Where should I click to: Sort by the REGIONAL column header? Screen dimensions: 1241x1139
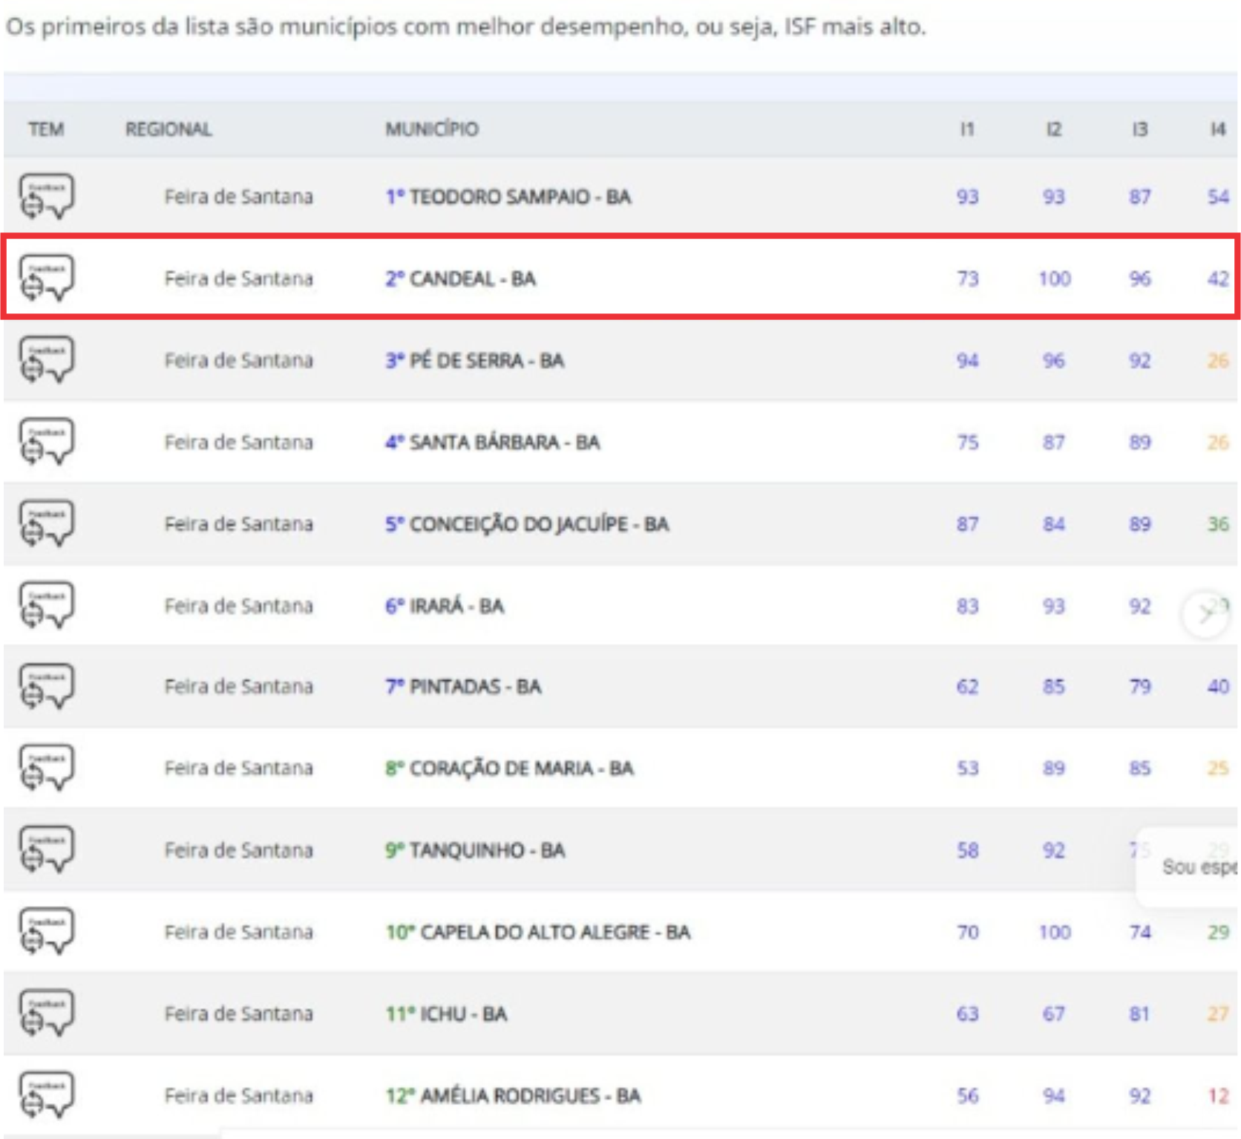pyautogui.click(x=168, y=129)
